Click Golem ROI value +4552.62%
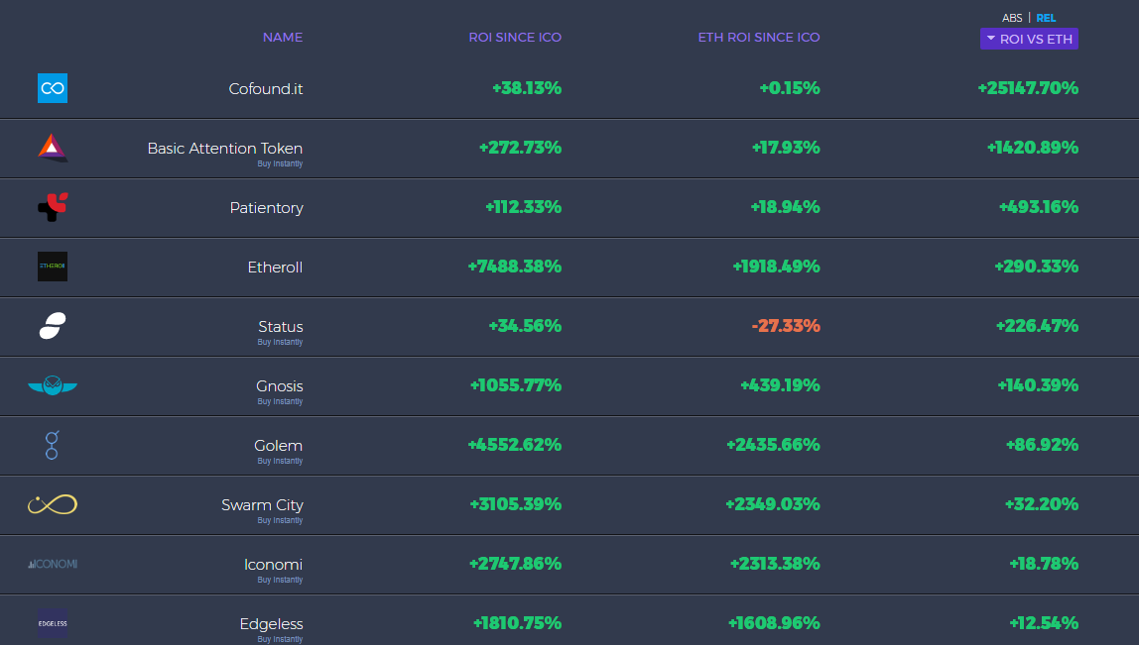Screen dimensions: 1139x645 pos(514,445)
